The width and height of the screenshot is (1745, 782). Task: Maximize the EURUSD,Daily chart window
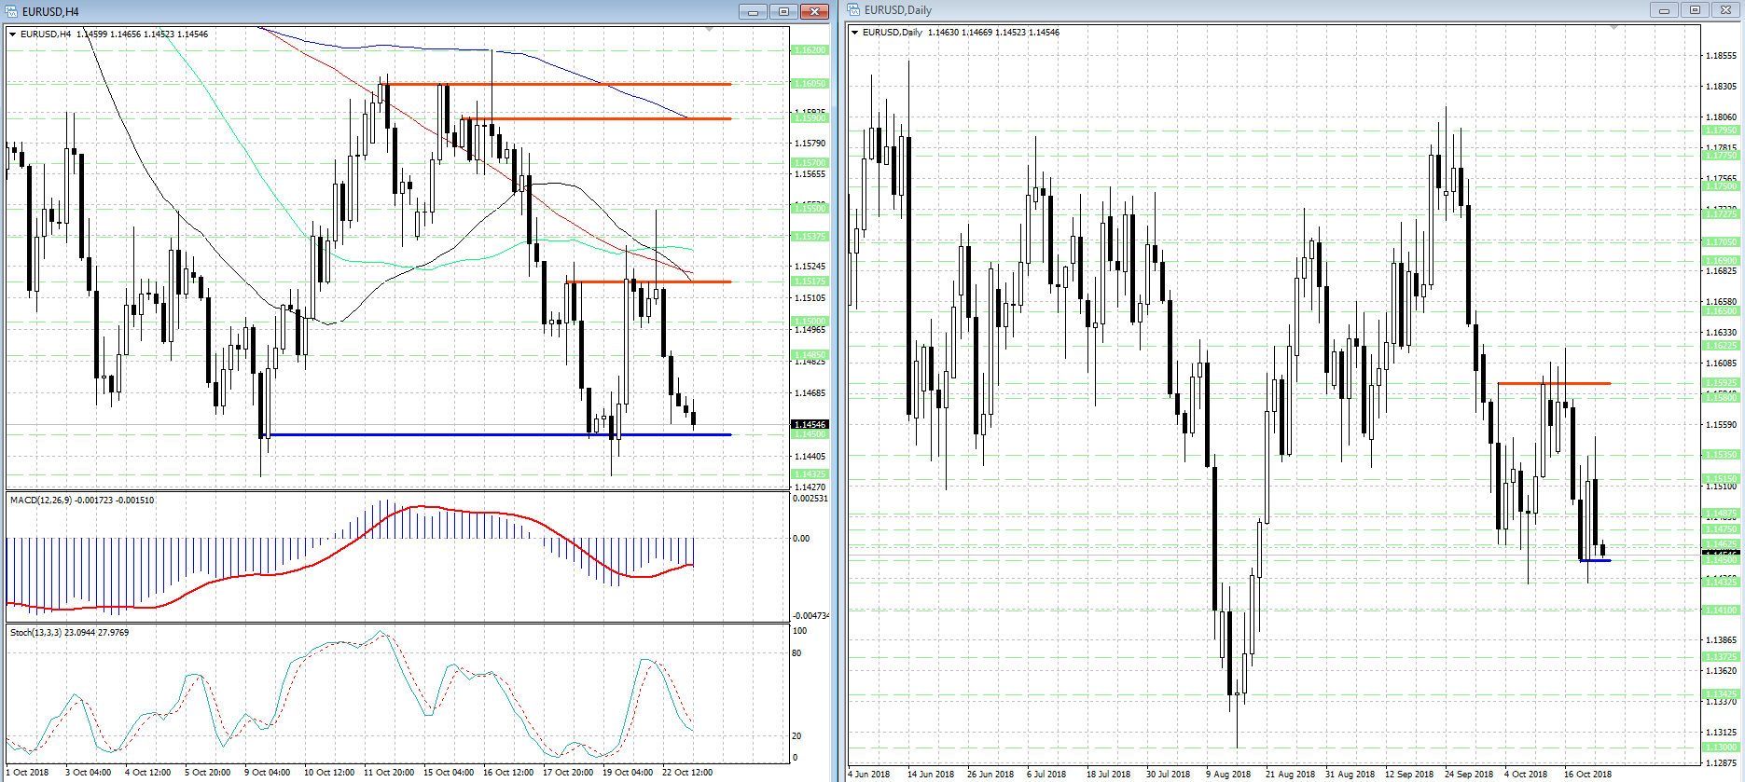[1695, 10]
